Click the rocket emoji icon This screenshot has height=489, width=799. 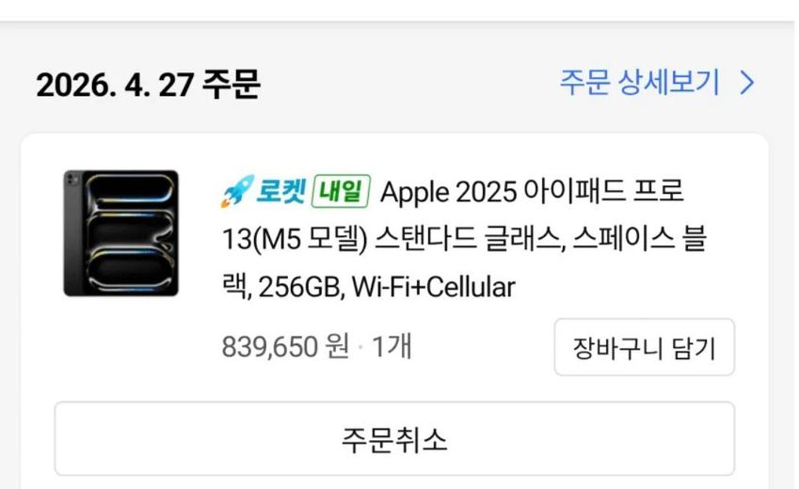tap(237, 192)
